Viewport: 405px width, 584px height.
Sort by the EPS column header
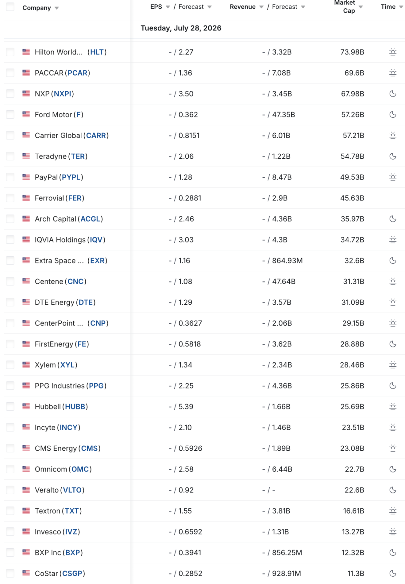coord(156,7)
